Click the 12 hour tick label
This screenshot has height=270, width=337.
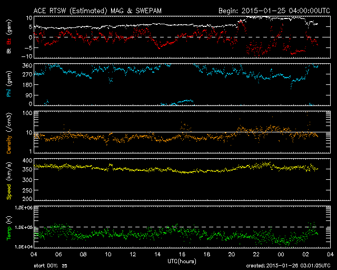point(133,254)
